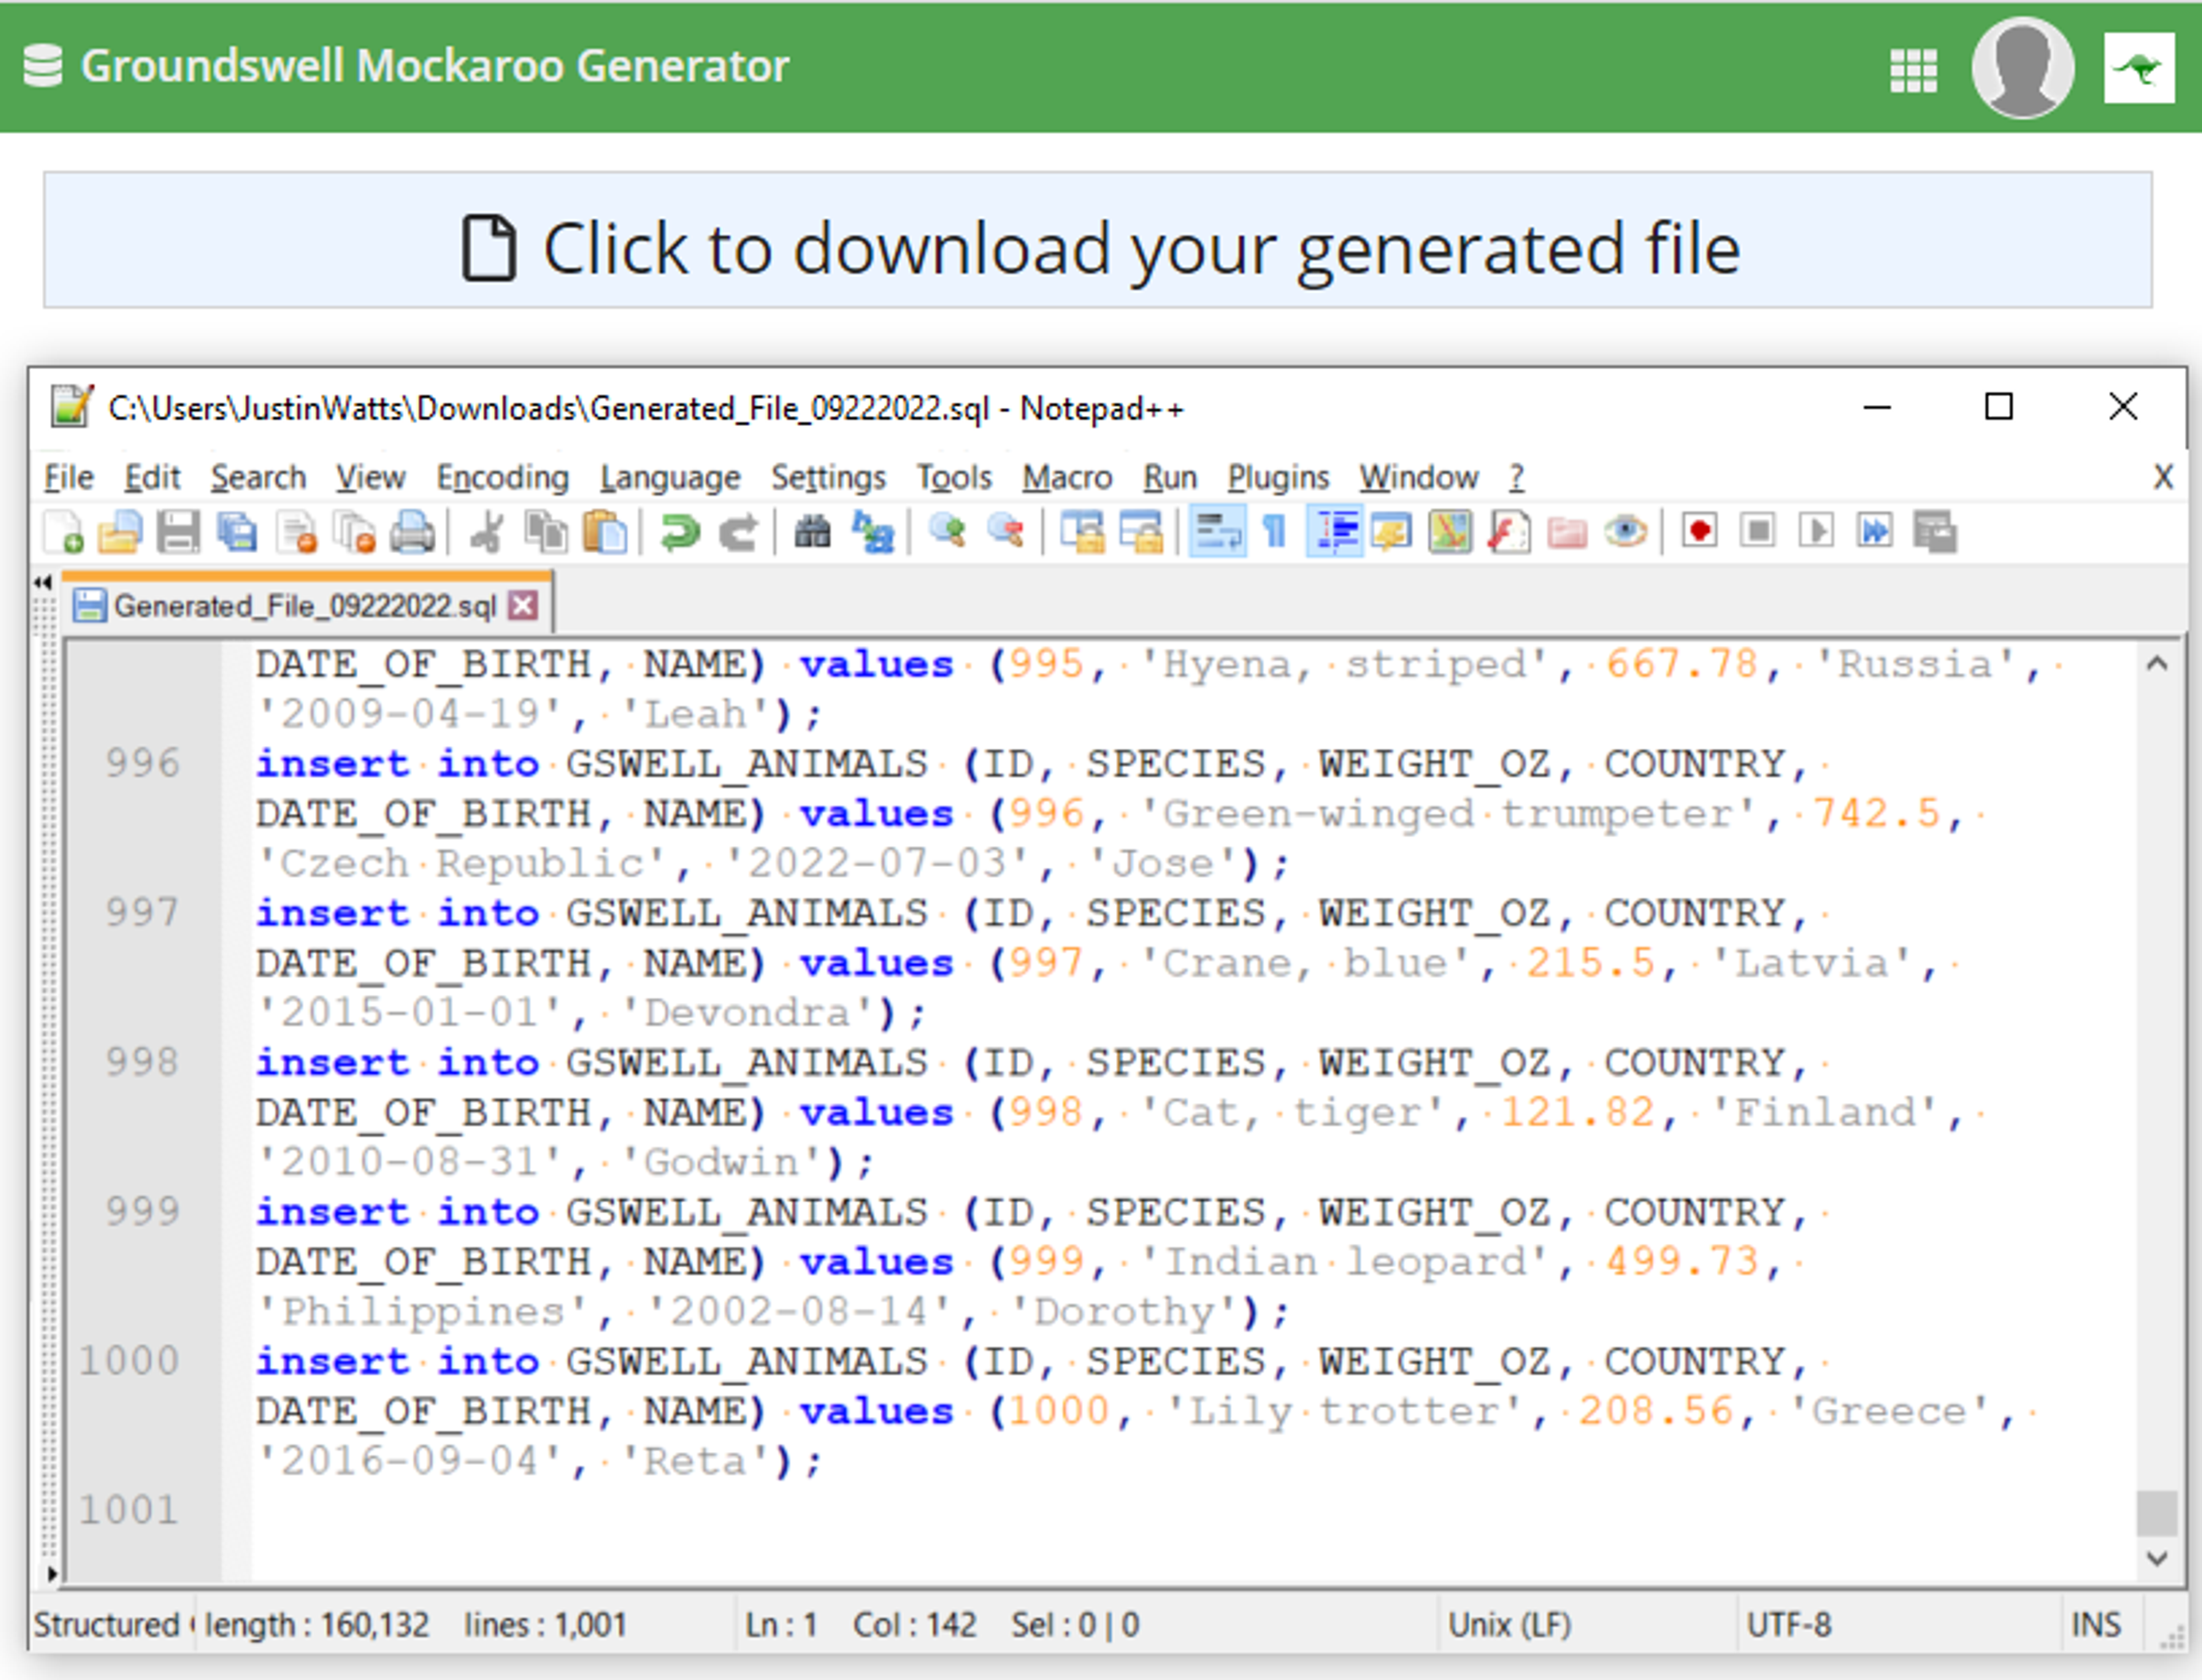2202x1680 pixels.
Task: Click Groundswell Mockaroo Generator title
Action: coord(435,66)
